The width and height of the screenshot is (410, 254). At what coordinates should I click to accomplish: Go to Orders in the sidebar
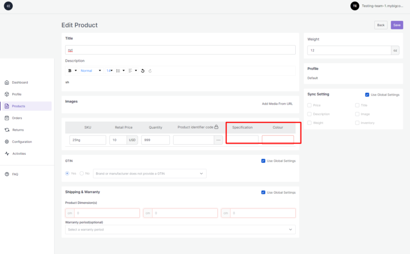coord(17,118)
